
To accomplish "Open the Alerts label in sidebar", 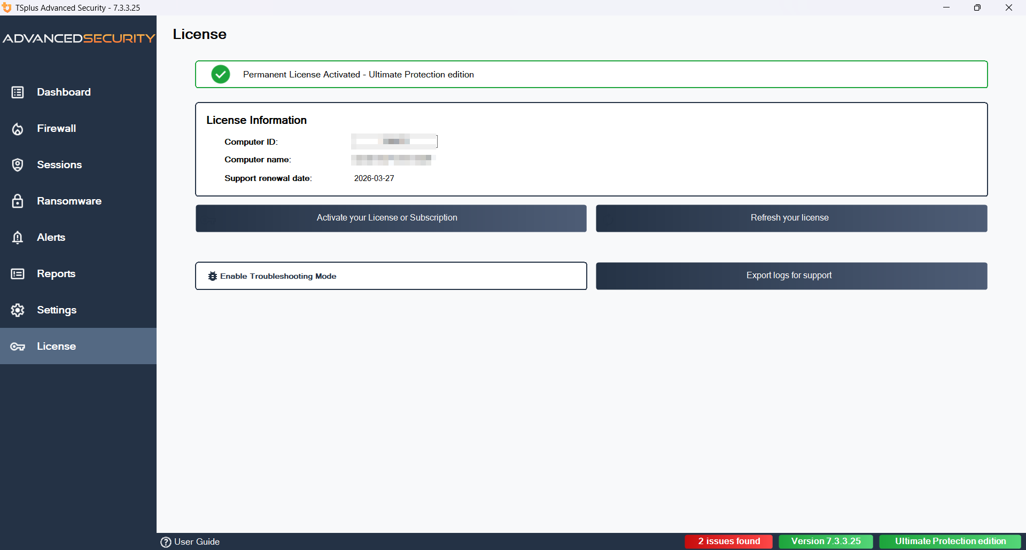I will pyautogui.click(x=51, y=237).
